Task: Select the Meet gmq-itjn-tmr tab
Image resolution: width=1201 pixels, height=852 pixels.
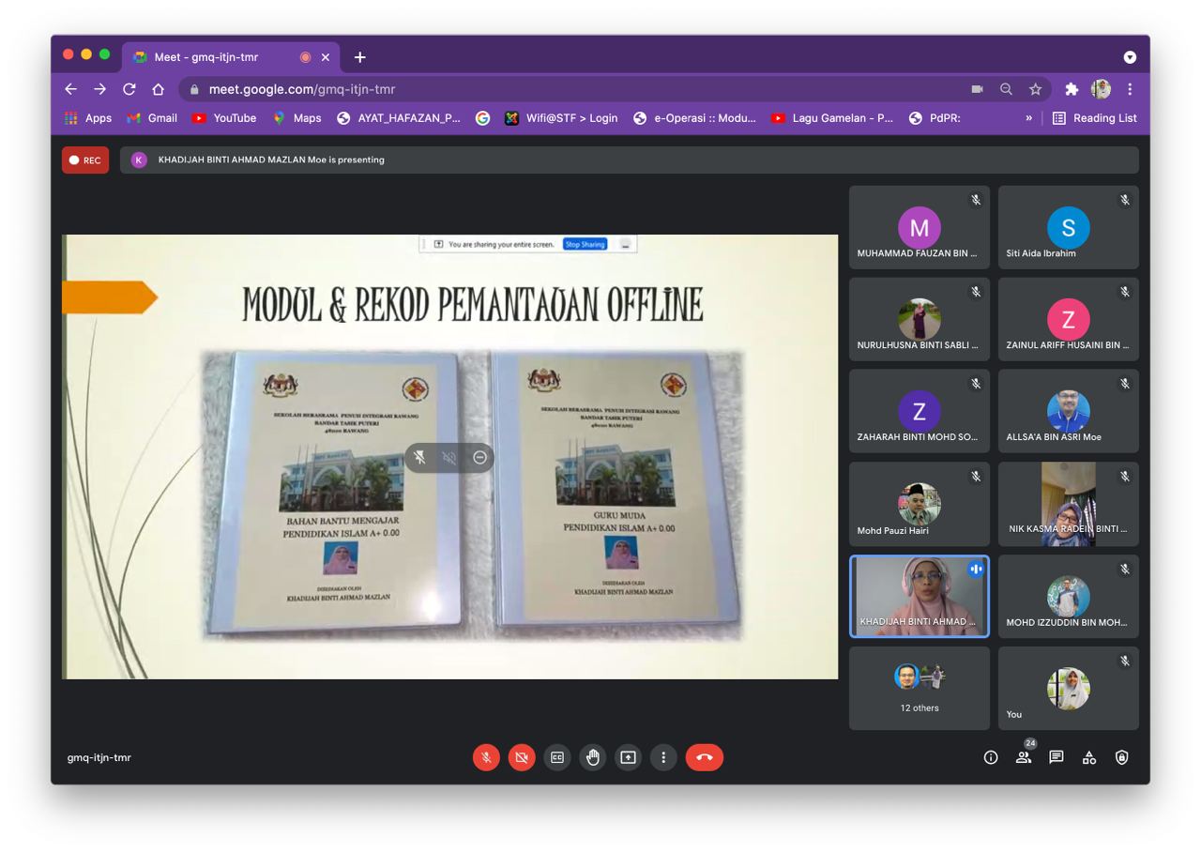Action: [206, 57]
